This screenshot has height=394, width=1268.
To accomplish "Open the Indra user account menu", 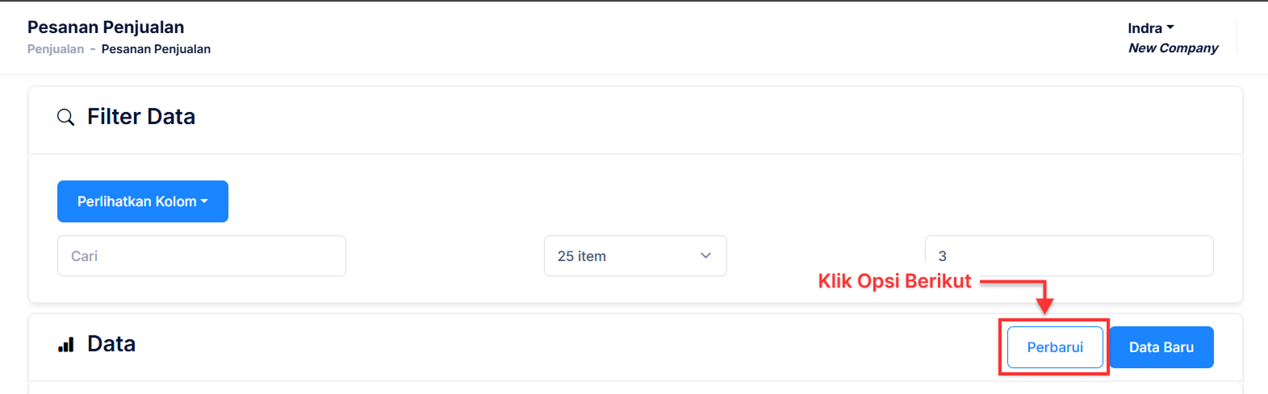I will coord(1151,28).
